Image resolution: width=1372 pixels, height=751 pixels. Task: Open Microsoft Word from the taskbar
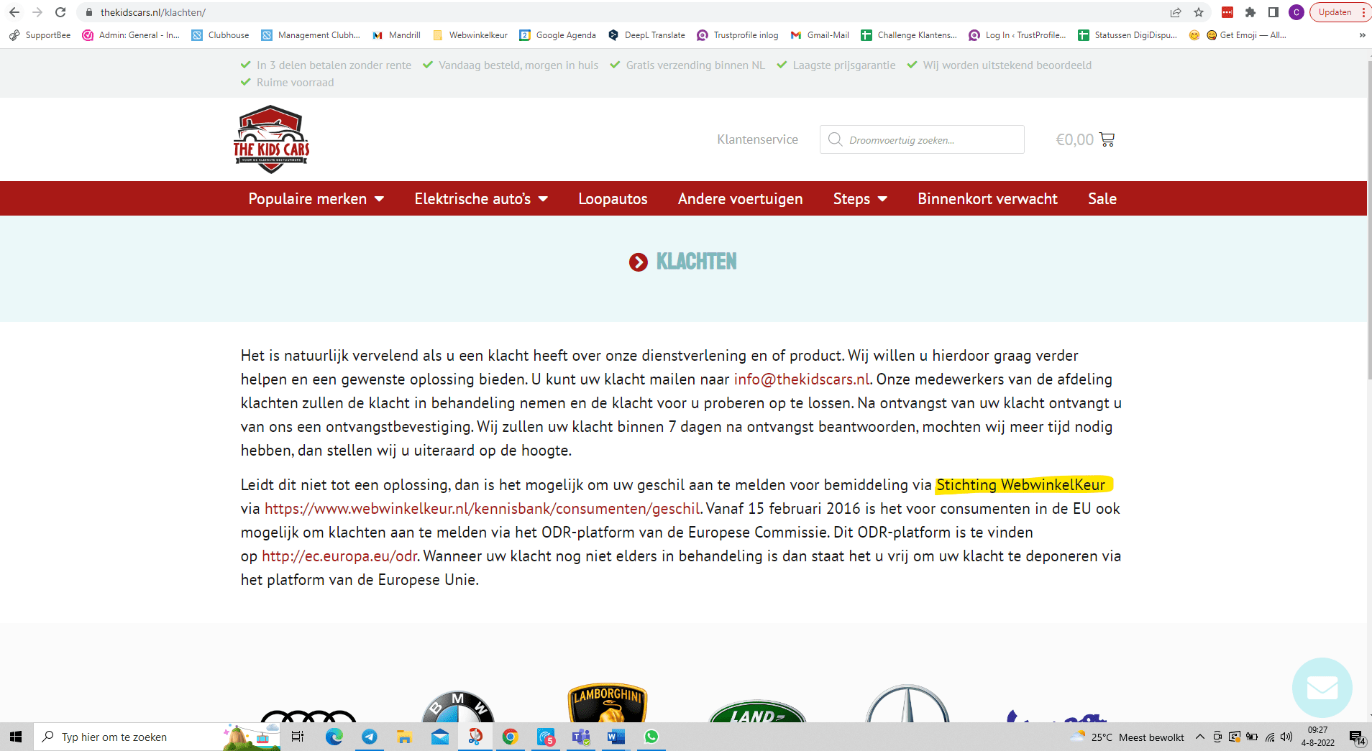616,737
